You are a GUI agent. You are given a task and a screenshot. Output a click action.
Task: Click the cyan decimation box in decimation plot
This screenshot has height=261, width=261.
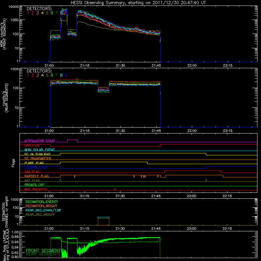[x=103, y=217]
